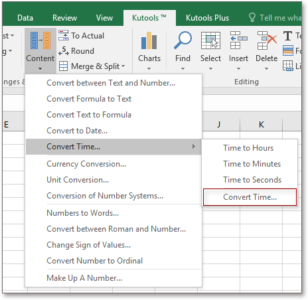
Task: Click the Merge & Split icon
Action: pos(63,66)
